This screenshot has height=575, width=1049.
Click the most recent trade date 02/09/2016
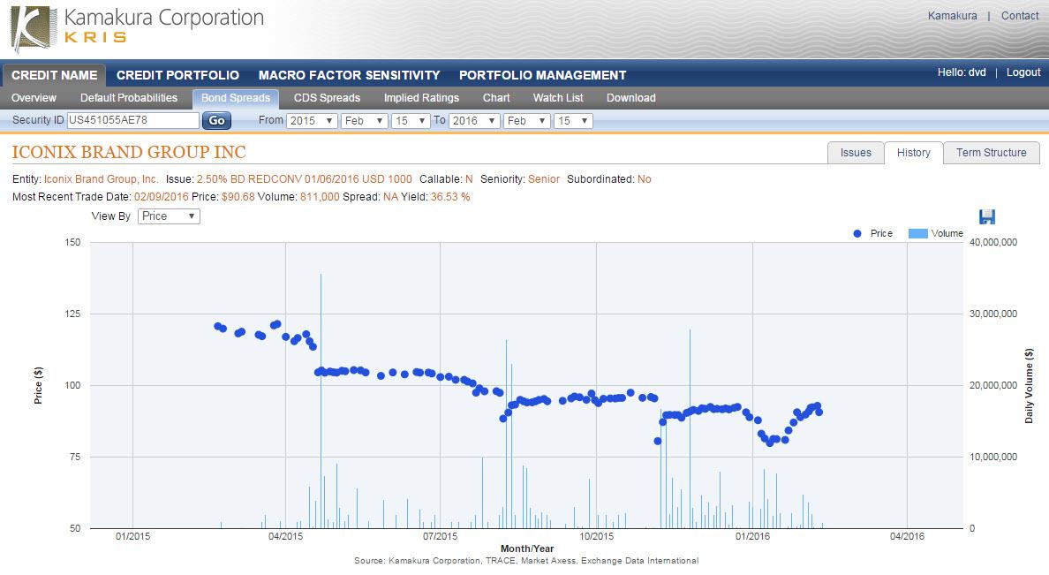[162, 197]
